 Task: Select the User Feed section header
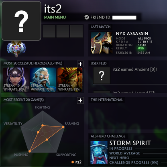[x=99, y=63]
